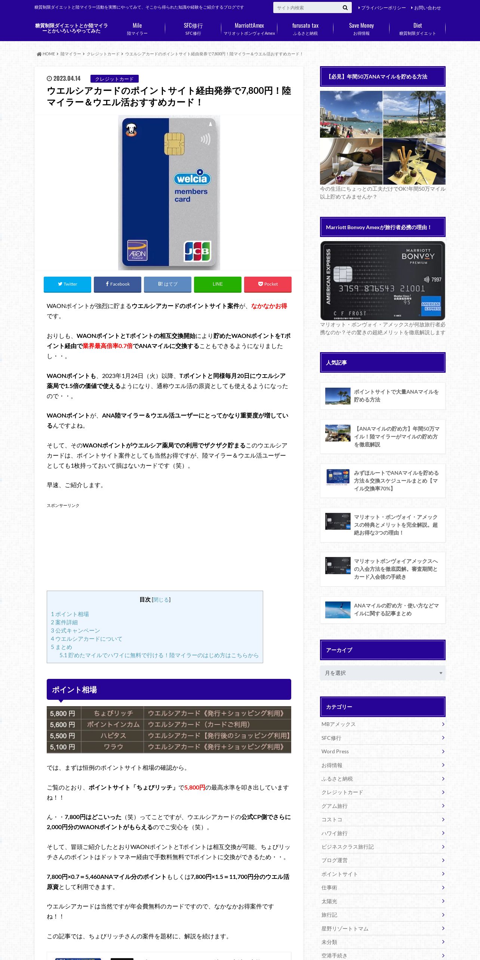The height and width of the screenshot is (960, 480).
Task: Open the SFC修行 menu item
Action: pyautogui.click(x=193, y=29)
